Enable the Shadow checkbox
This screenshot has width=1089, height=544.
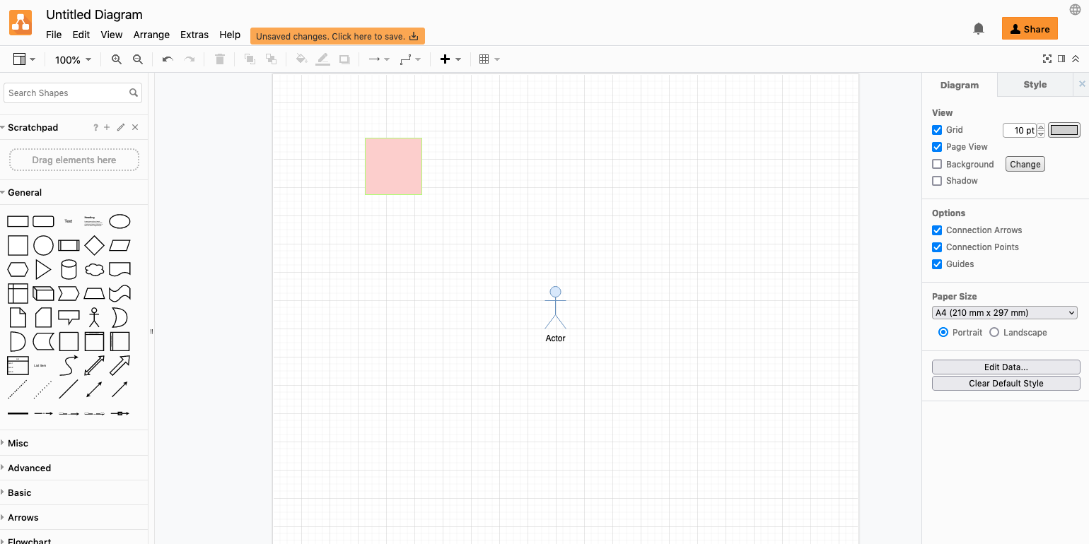(937, 181)
